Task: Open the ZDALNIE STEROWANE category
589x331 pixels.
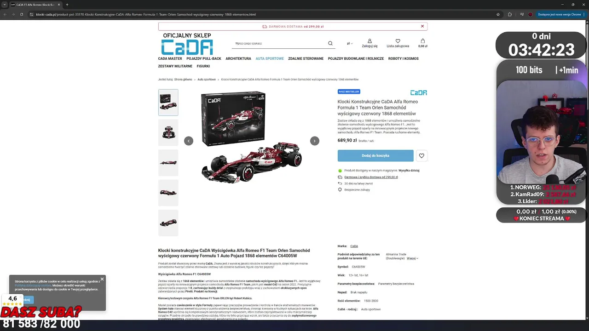Action: pos(306,58)
